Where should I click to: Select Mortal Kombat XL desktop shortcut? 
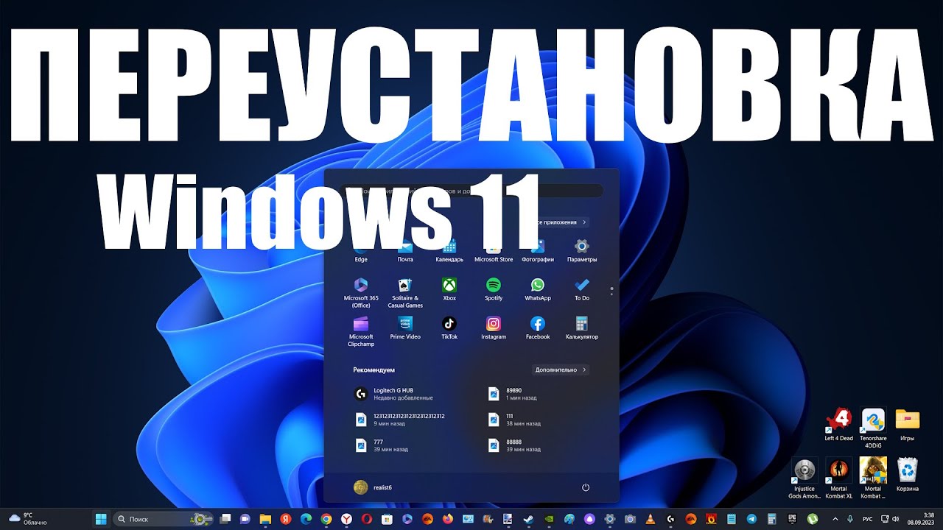pyautogui.click(x=838, y=478)
